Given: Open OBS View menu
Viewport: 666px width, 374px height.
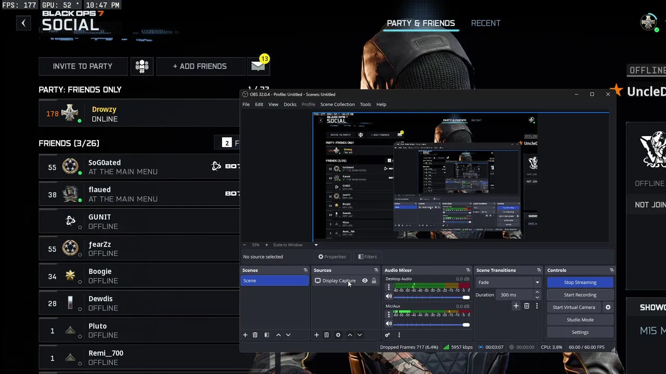Looking at the screenshot, I should [273, 104].
